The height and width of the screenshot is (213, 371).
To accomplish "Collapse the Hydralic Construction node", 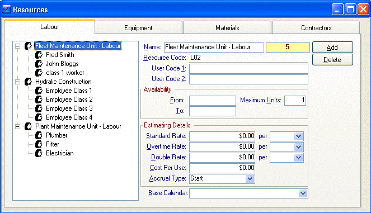I will (18, 82).
